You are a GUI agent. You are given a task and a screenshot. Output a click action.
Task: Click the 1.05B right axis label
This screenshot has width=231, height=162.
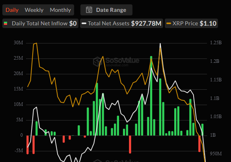[x=216, y=117]
